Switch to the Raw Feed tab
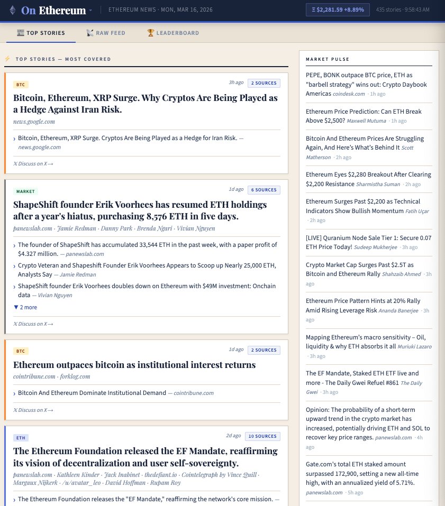Screen dimensions: 445x506 point(106,33)
